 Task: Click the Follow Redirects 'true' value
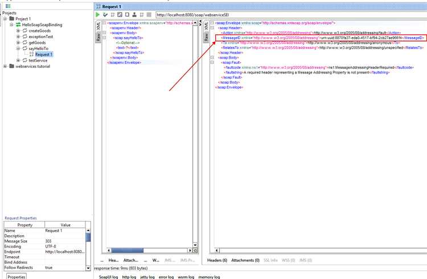click(65, 268)
